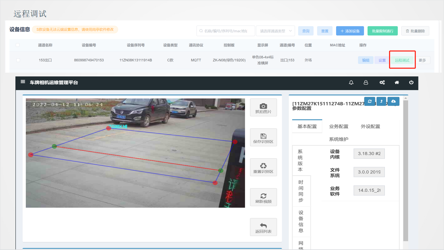444x250 pixels.
Task: Open the settings gears icon
Action: pos(382,82)
